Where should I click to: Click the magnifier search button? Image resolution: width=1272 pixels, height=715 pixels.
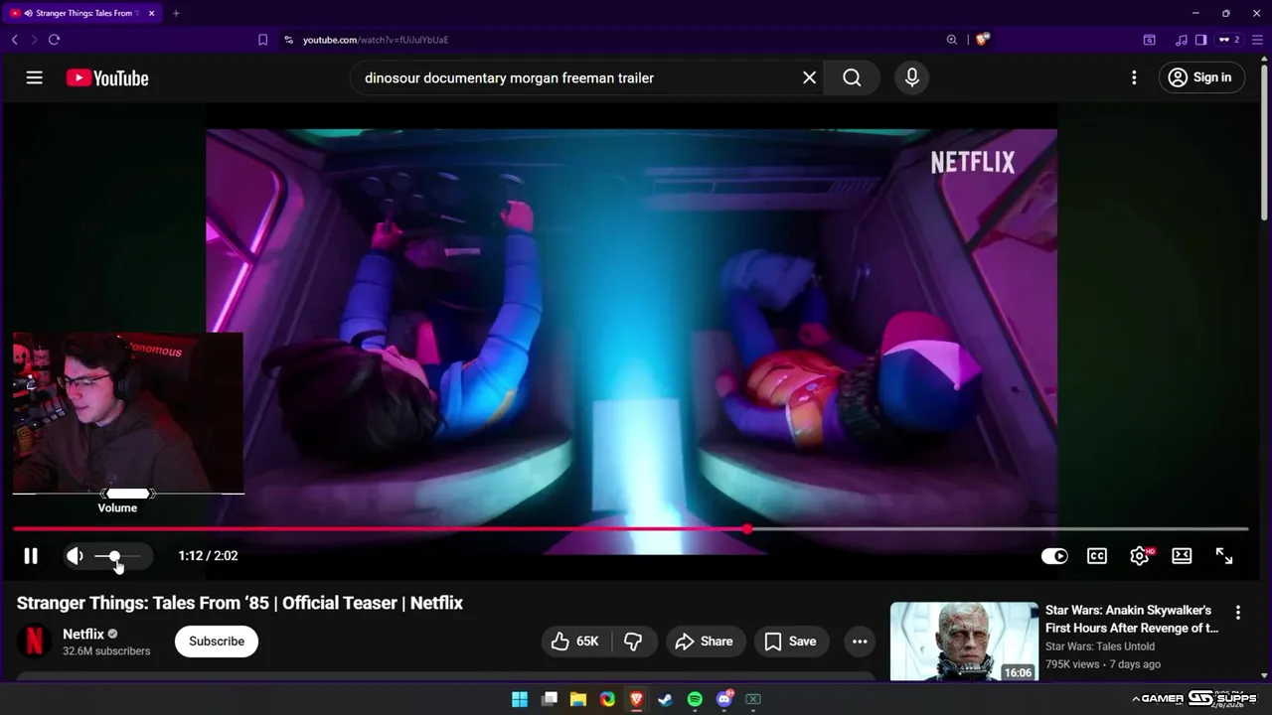click(852, 77)
